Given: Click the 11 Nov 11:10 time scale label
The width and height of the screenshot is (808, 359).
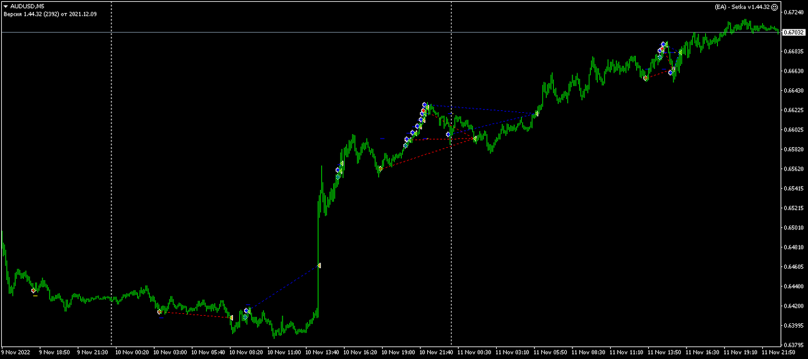Looking at the screenshot, I should 628,352.
